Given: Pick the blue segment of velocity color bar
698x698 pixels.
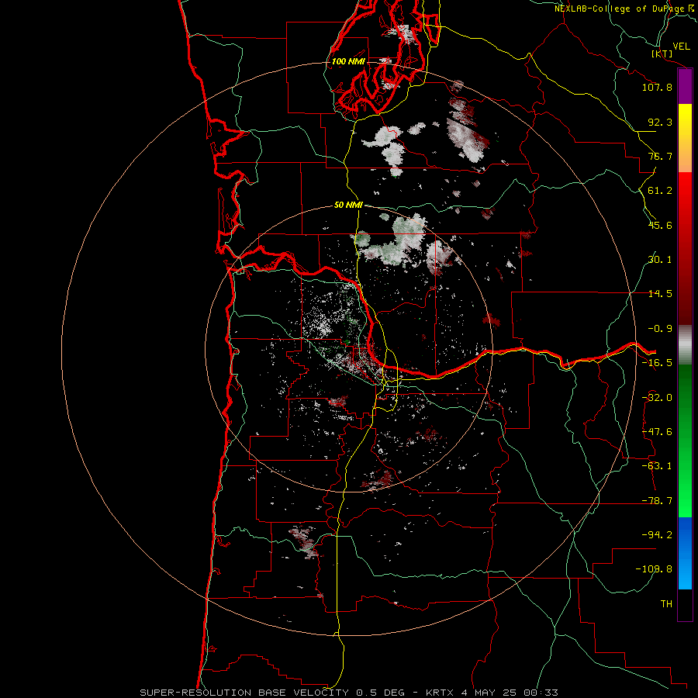Looking at the screenshot, I should [x=685, y=553].
